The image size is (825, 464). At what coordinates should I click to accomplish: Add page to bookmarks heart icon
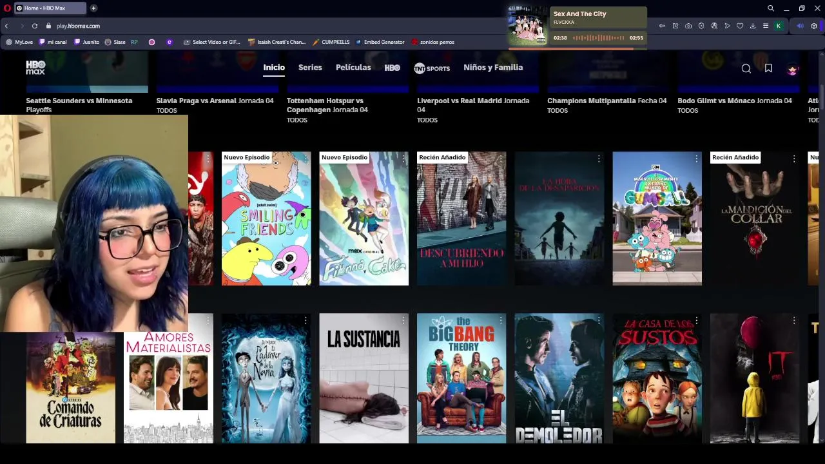(x=740, y=26)
